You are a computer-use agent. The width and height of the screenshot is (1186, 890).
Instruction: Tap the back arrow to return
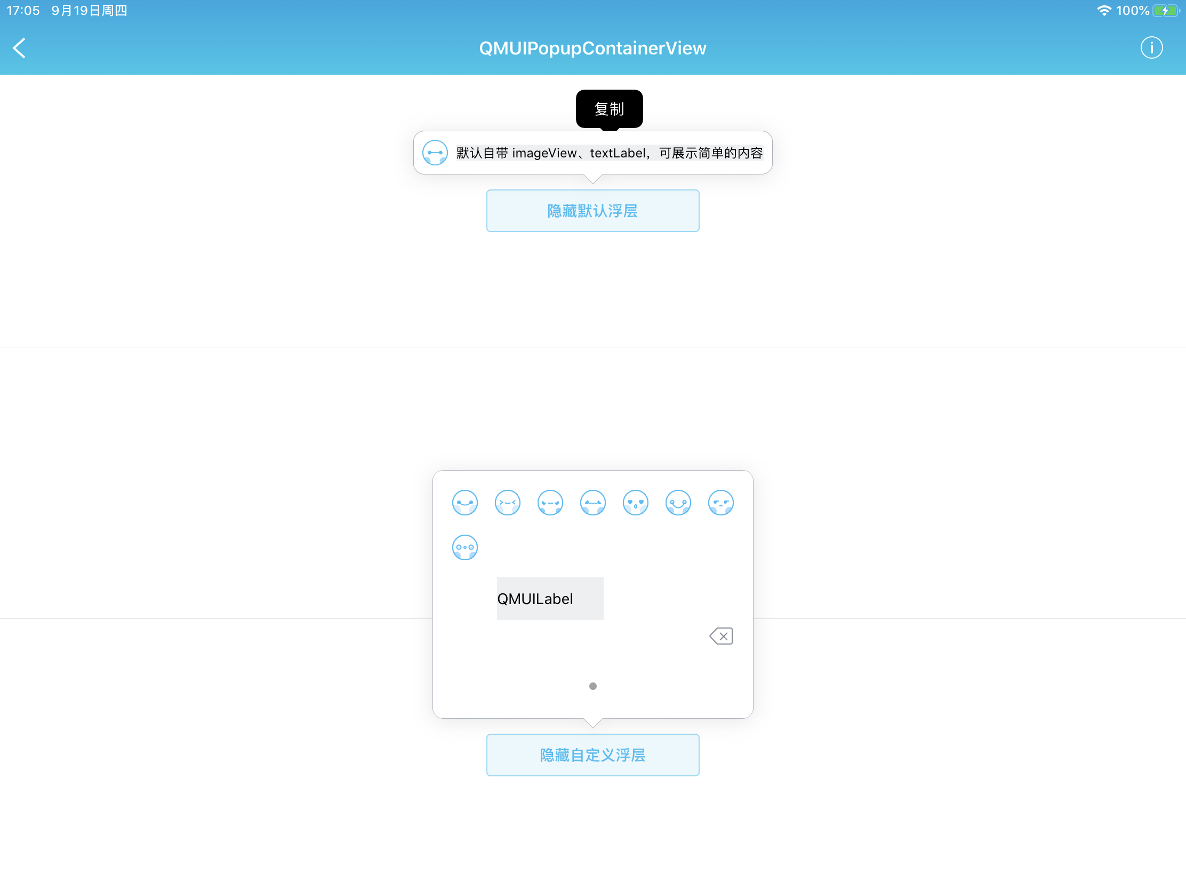coord(19,47)
